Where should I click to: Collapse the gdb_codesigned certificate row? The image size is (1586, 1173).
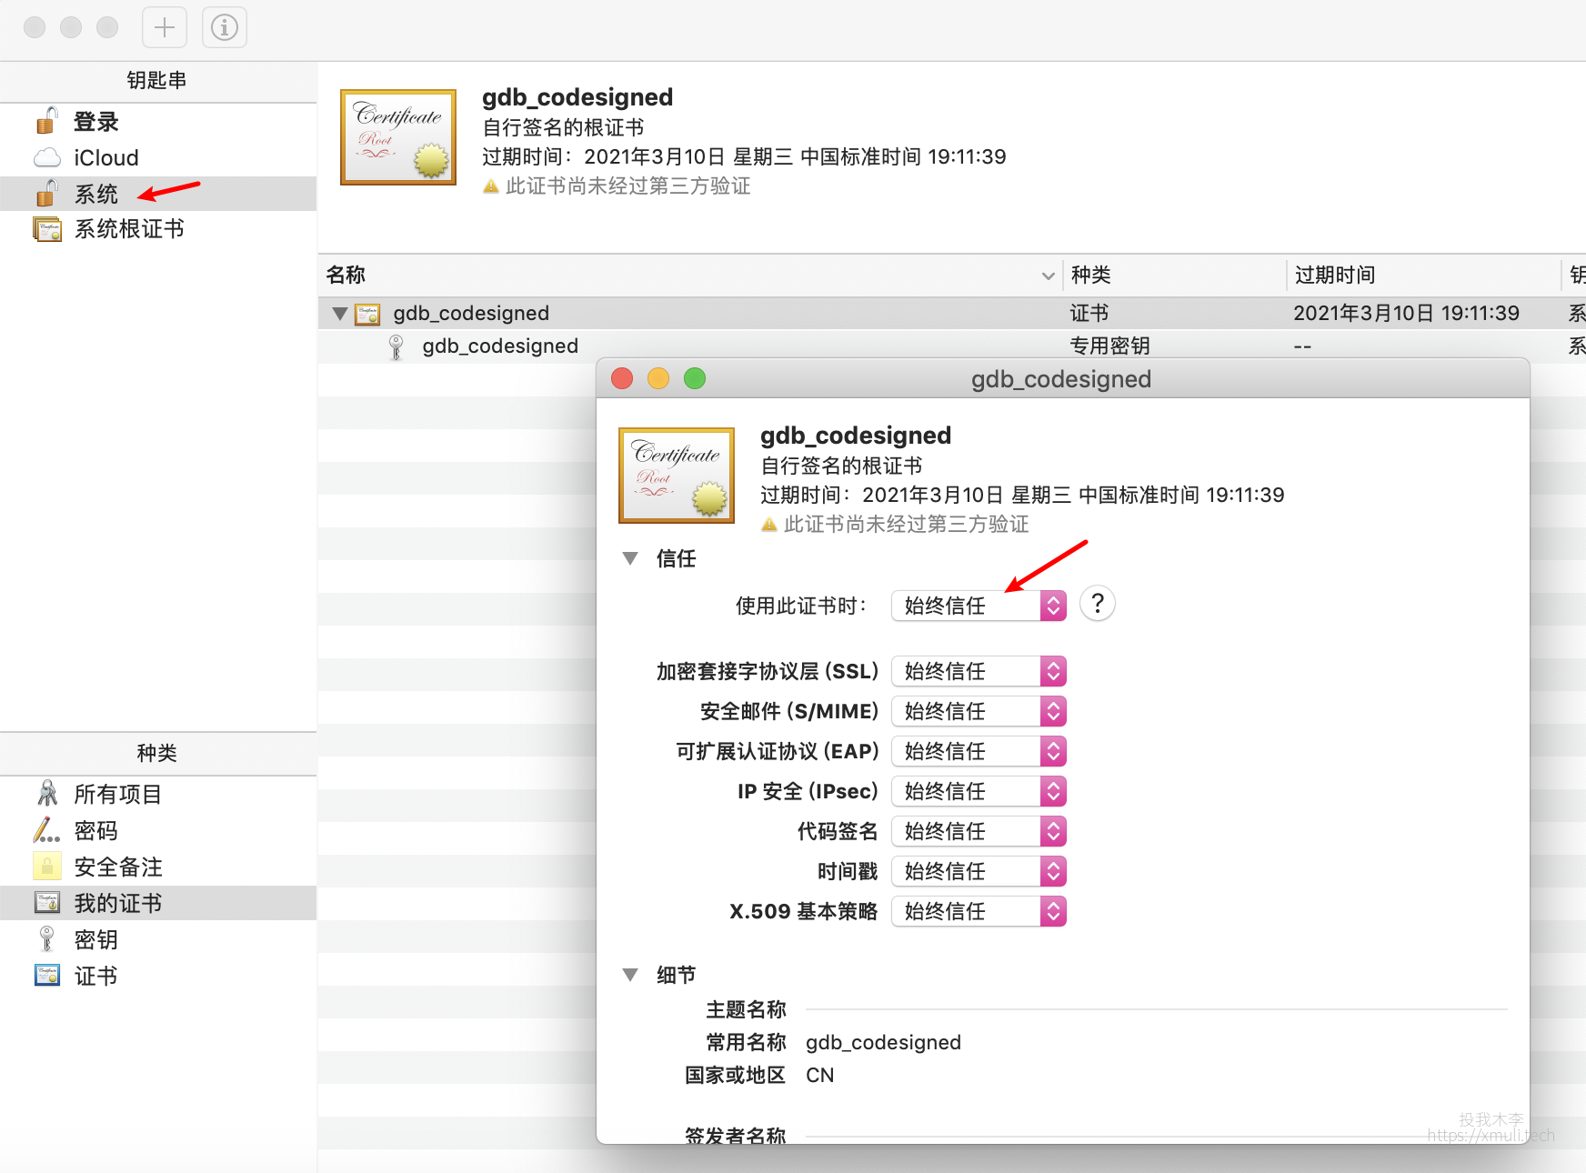coord(340,314)
